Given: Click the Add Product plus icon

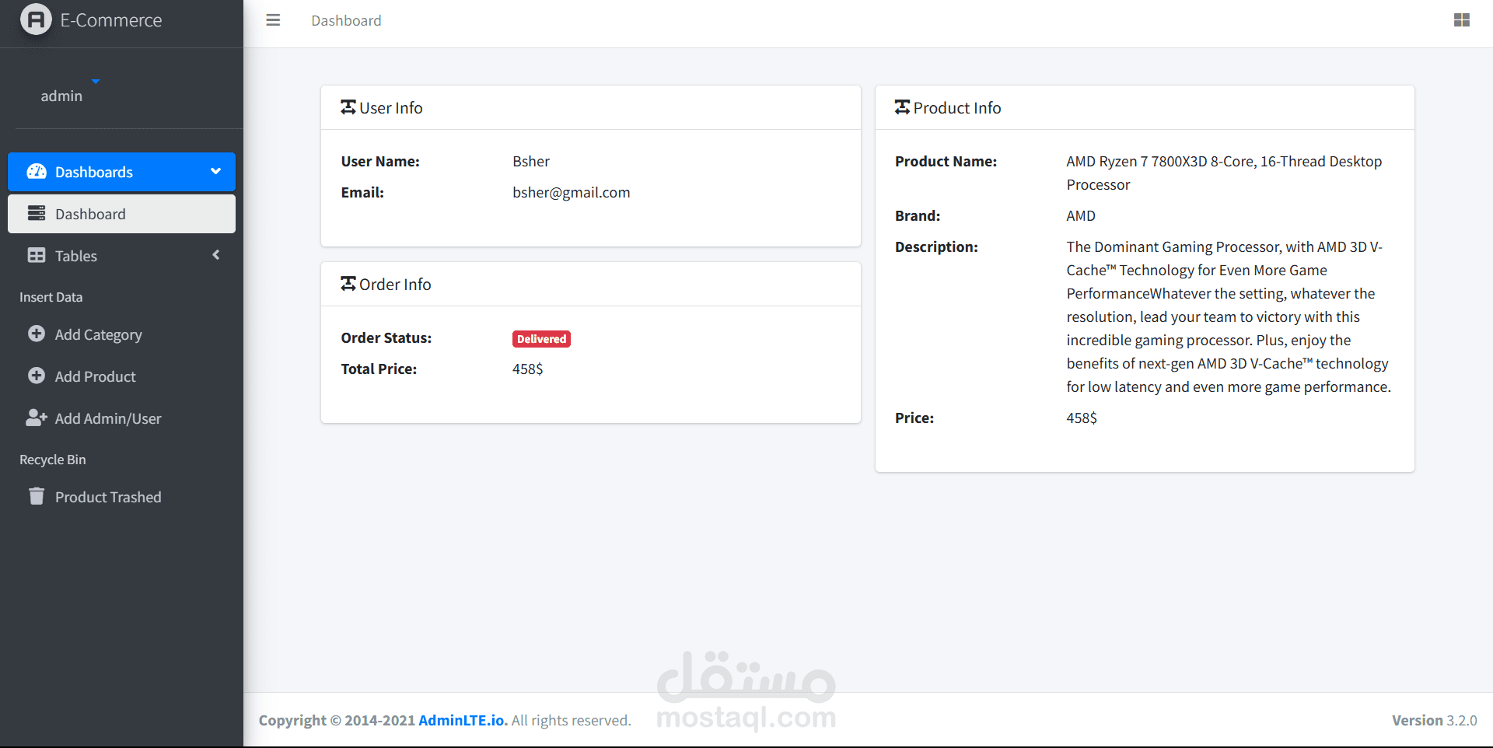Looking at the screenshot, I should point(37,376).
